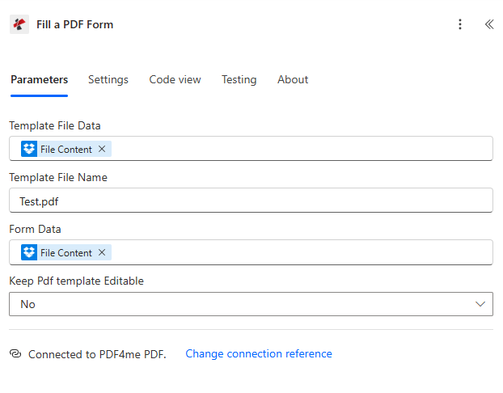This screenshot has width=503, height=393.
Task: Remove File Content token from Form Data
Action: [102, 252]
